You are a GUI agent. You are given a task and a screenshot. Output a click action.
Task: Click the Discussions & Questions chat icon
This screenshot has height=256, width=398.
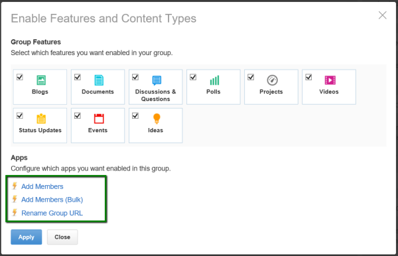click(157, 80)
